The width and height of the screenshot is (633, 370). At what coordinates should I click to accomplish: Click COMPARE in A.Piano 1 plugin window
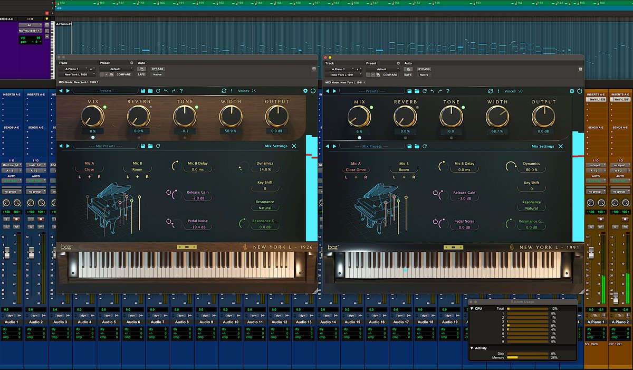[123, 74]
